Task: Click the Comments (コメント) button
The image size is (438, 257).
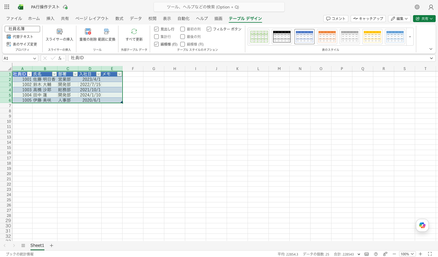Action: point(336,19)
